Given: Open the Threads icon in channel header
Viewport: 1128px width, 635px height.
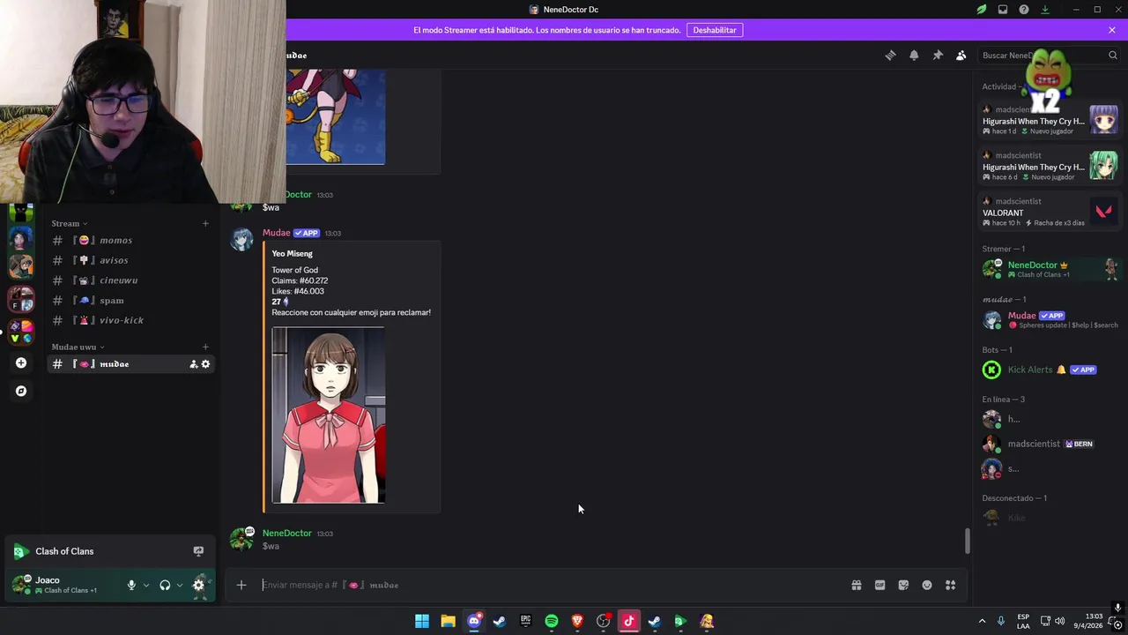Looking at the screenshot, I should pos(890,55).
